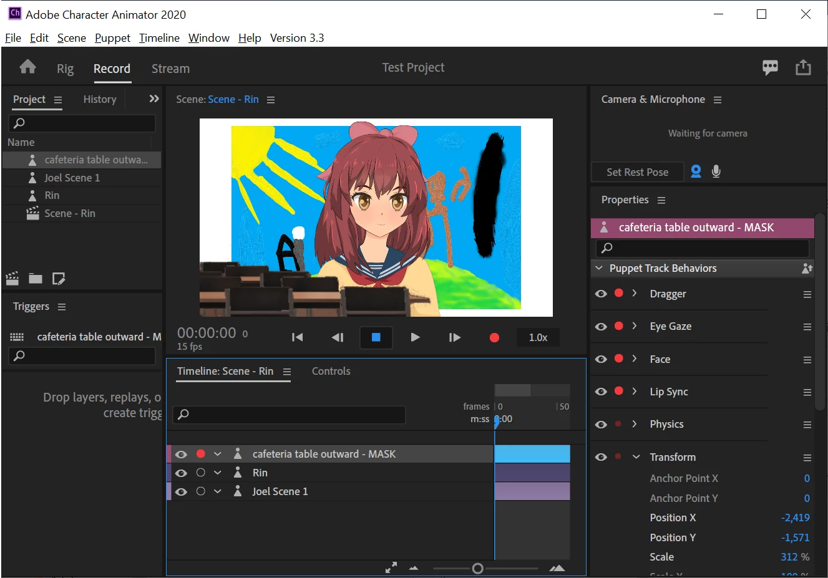
Task: Open the chat feedback icon
Action: 770,67
